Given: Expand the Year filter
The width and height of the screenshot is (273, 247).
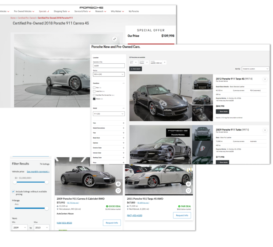Looking at the screenshot, I should pyautogui.click(x=123, y=133).
